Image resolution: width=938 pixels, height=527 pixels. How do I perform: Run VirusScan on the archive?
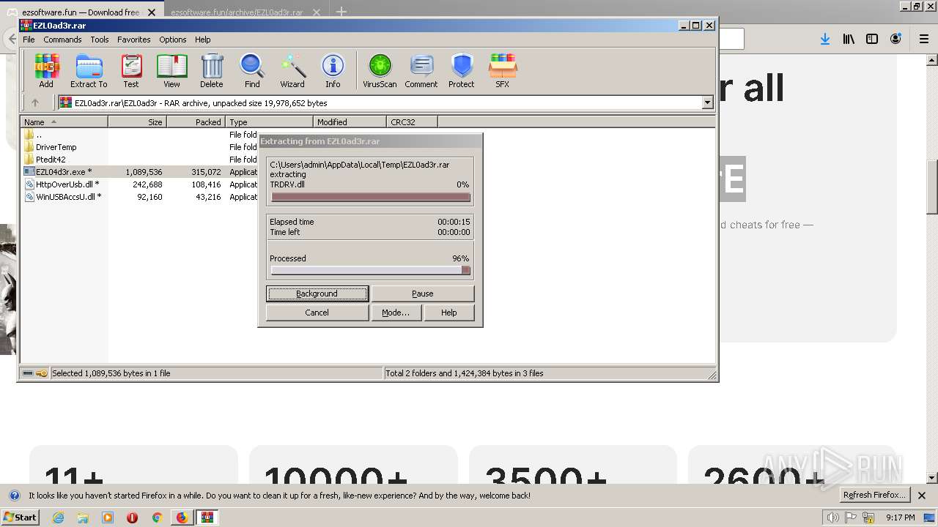[380, 71]
